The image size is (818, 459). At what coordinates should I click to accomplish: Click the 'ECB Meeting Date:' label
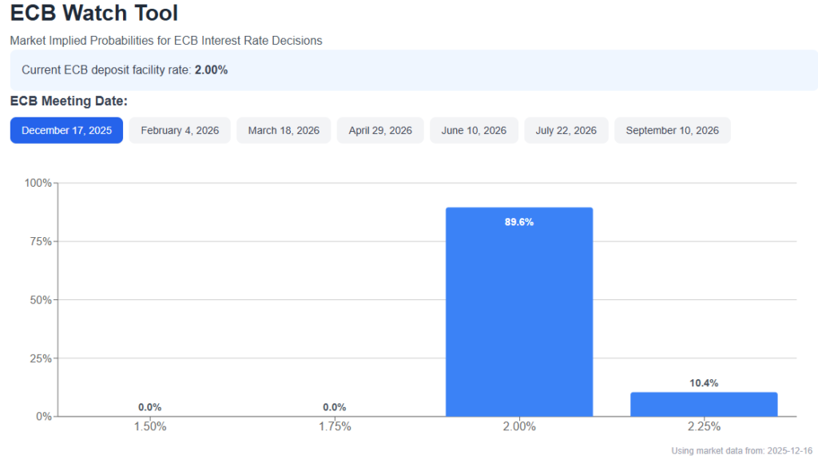point(69,101)
